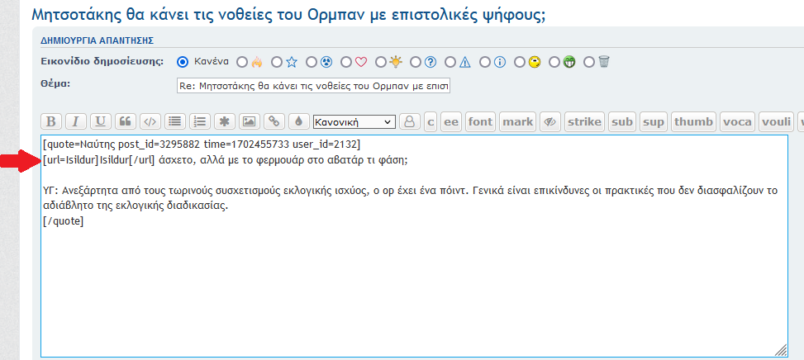Focus the 'Θέμα' subject input field
Screen dimensions: 804x360
pyautogui.click(x=313, y=86)
